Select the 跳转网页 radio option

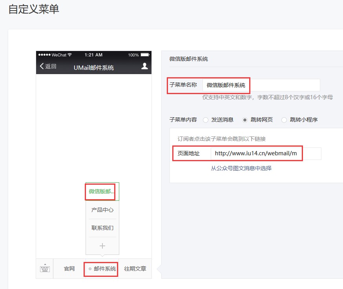245,120
